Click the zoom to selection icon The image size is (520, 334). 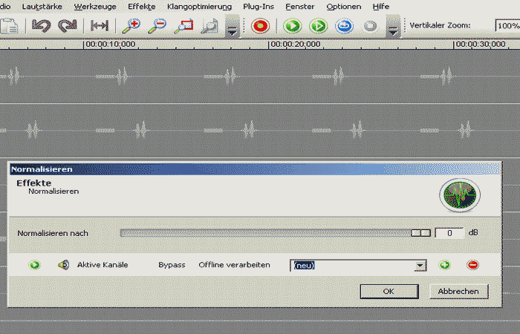pos(183,26)
